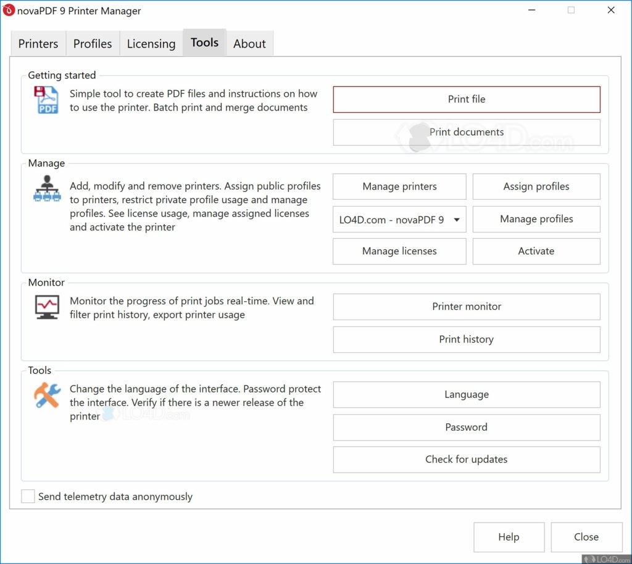632x564 pixels.
Task: Click the Password button
Action: [467, 428]
